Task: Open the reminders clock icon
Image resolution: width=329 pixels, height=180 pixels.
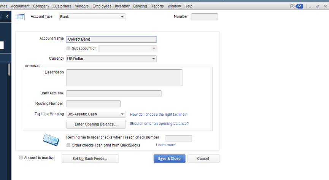Action: [x=292, y=6]
